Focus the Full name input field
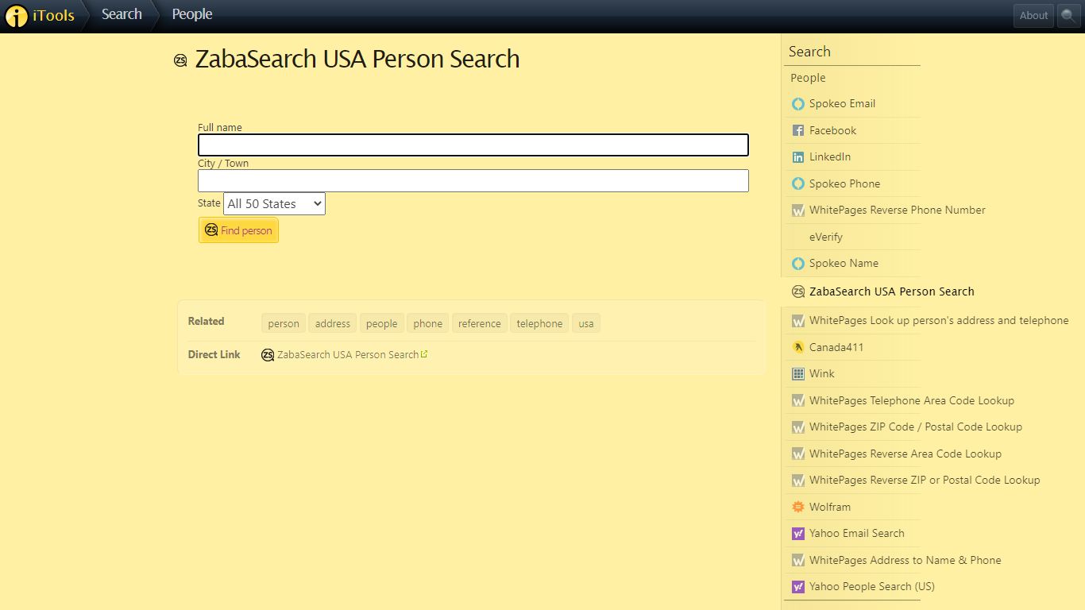 coord(473,145)
